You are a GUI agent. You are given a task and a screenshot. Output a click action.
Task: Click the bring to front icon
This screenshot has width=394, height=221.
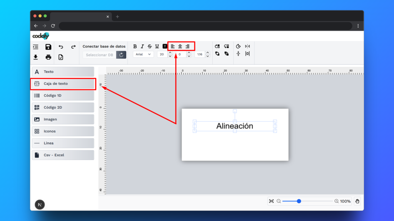pos(217,54)
